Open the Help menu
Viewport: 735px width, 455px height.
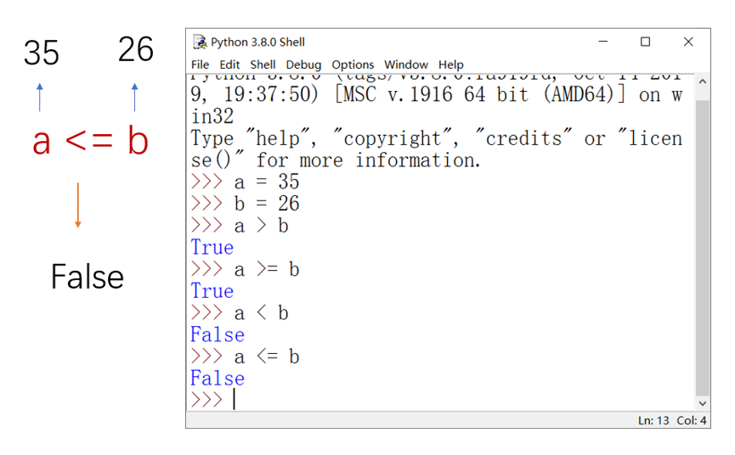pyautogui.click(x=451, y=65)
